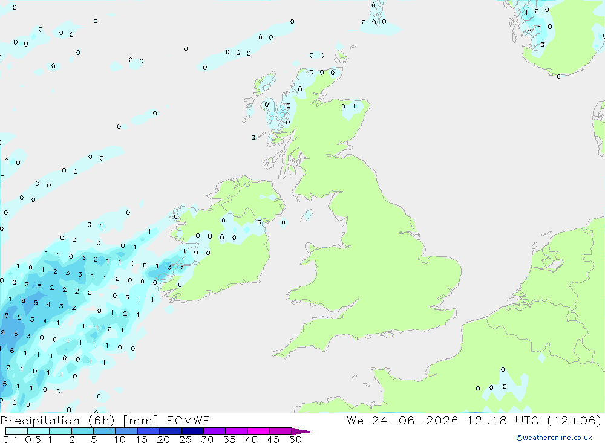Click the 'ECMWF' model label
The image size is (605, 443).
point(188,420)
